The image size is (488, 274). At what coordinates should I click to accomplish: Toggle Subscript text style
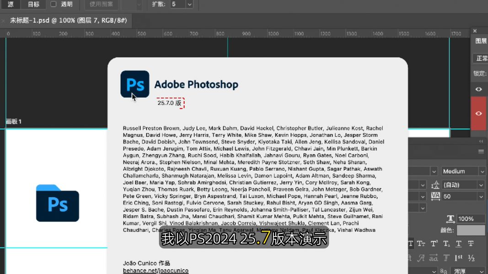446,243
